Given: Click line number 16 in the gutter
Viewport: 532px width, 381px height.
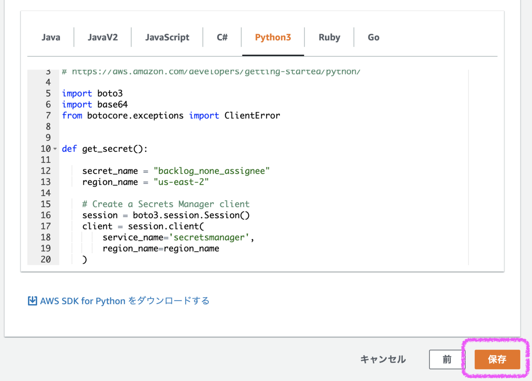Looking at the screenshot, I should tap(45, 215).
